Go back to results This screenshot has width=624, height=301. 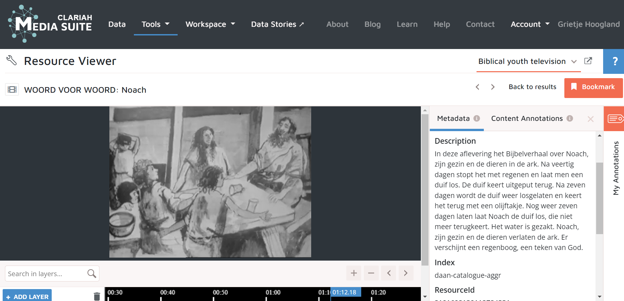click(x=532, y=87)
